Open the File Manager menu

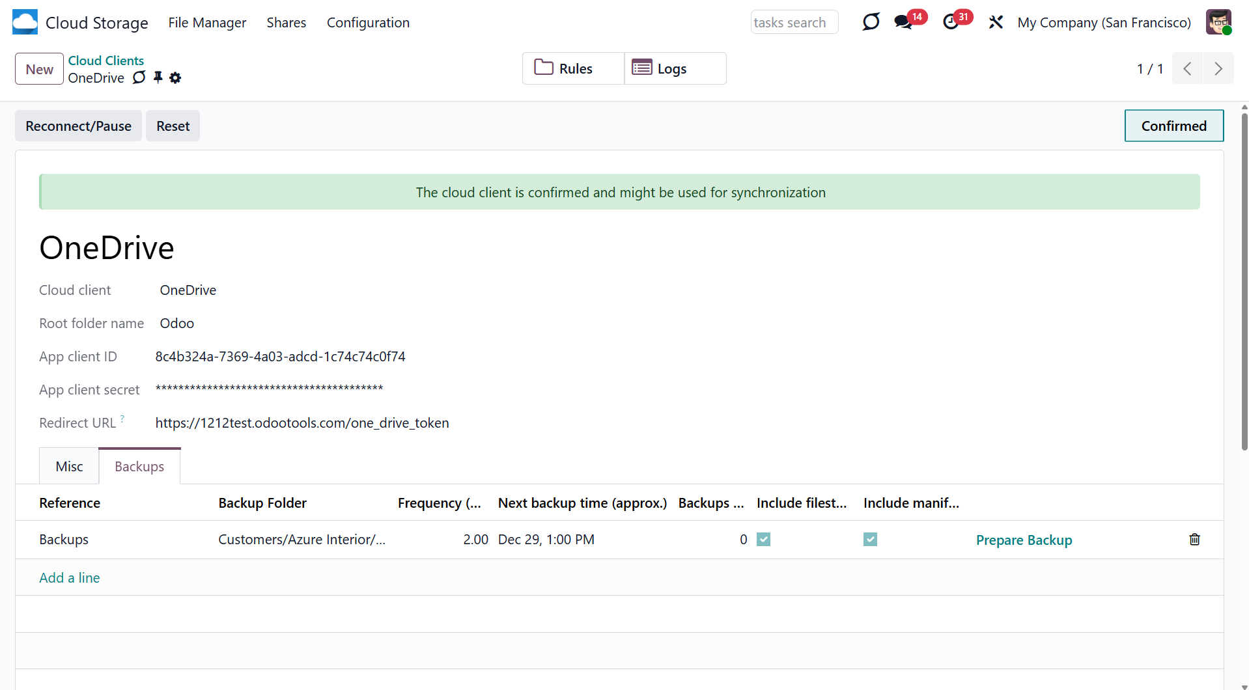(x=207, y=23)
